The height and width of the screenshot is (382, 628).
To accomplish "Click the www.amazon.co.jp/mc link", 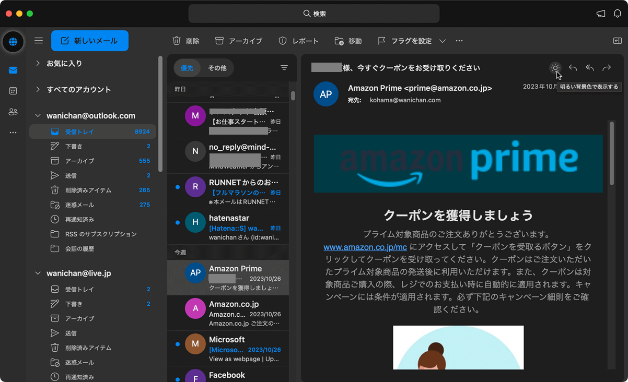I will point(365,246).
